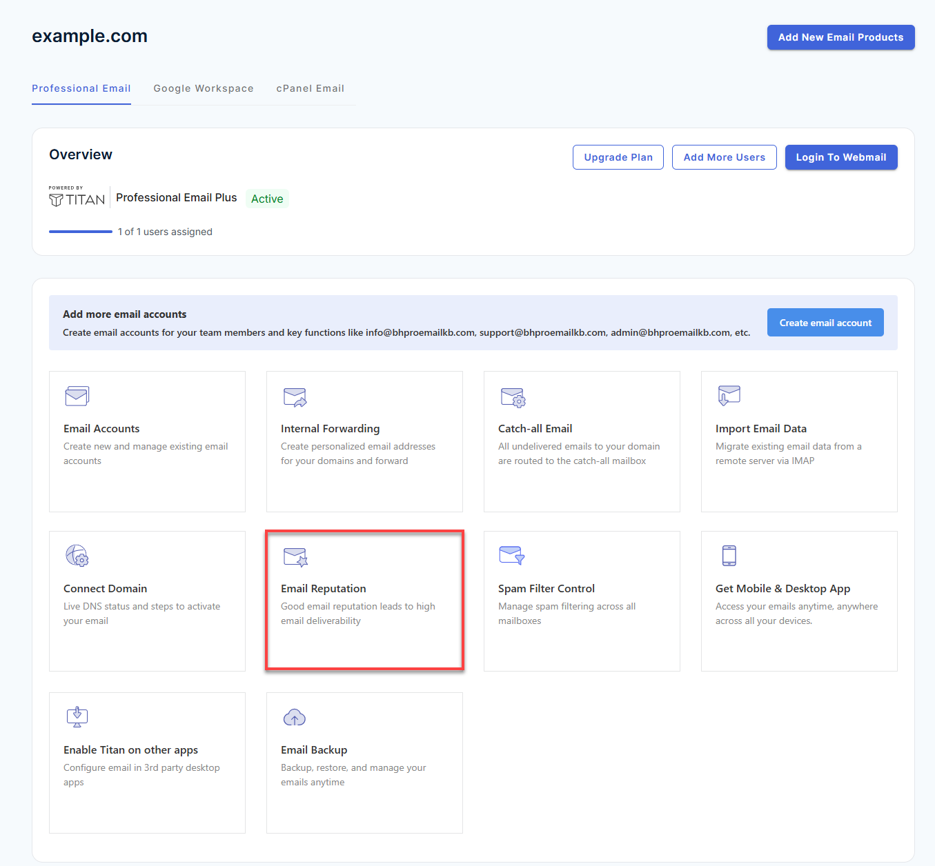
Task: Click the Upgrade Plan button
Action: click(x=618, y=157)
